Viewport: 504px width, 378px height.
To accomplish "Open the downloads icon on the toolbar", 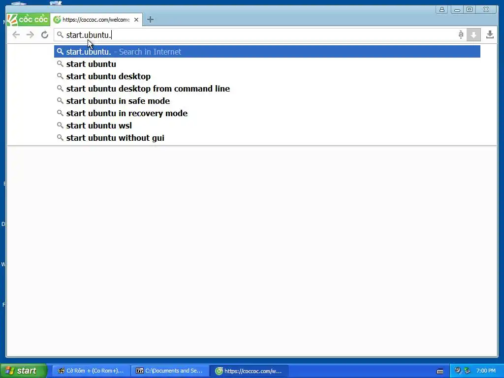I will (x=490, y=35).
